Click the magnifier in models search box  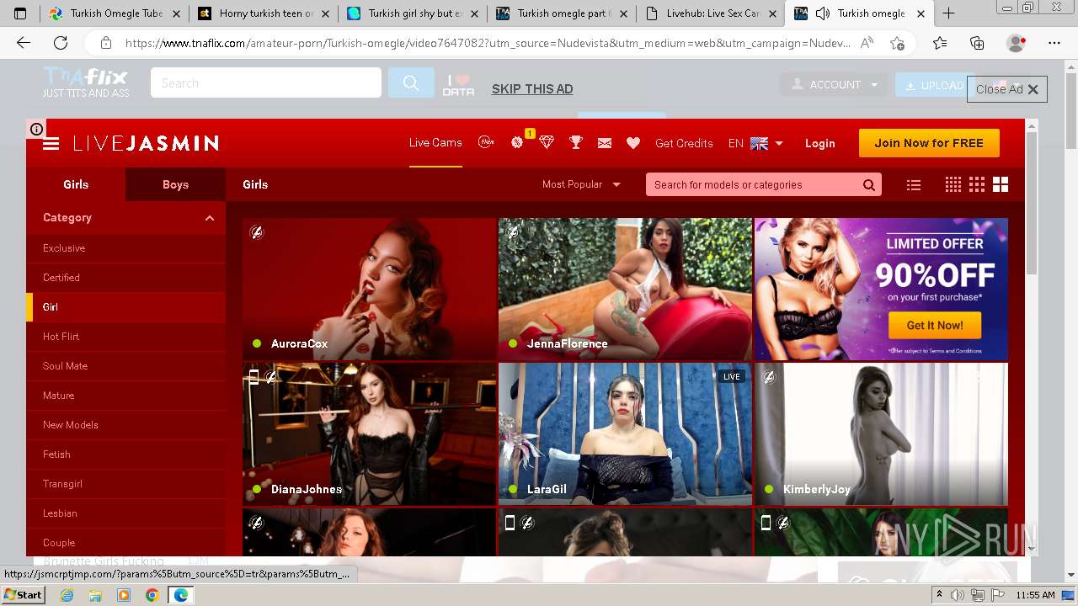(868, 185)
